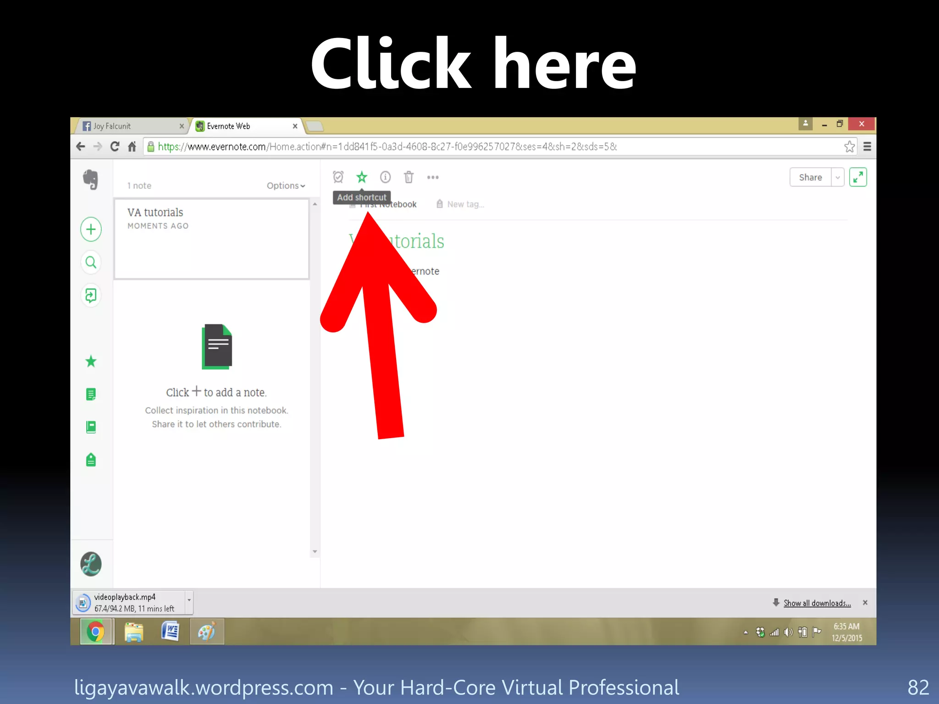The image size is (939, 704).
Task: Open note info icon
Action: (385, 177)
